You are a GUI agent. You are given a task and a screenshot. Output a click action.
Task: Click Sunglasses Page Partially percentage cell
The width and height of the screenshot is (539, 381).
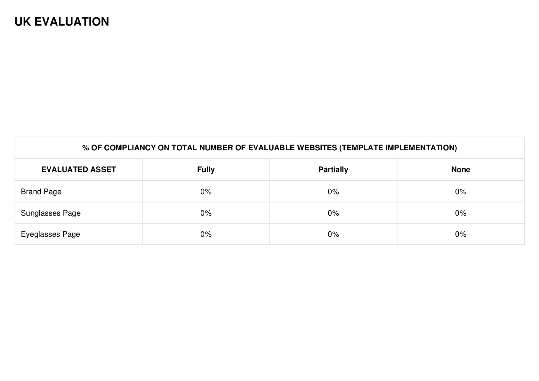[333, 213]
